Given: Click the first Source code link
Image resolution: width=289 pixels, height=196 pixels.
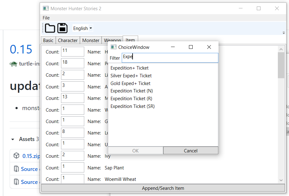Looking at the screenshot, I should [29, 169].
